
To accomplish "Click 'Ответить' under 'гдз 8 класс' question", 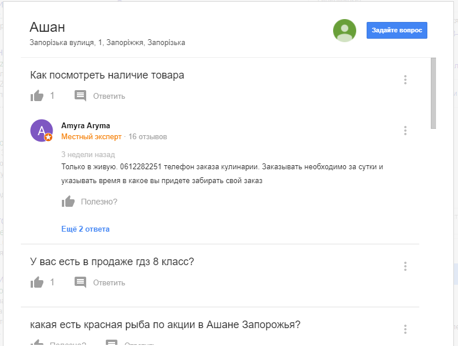I will click(x=109, y=282).
